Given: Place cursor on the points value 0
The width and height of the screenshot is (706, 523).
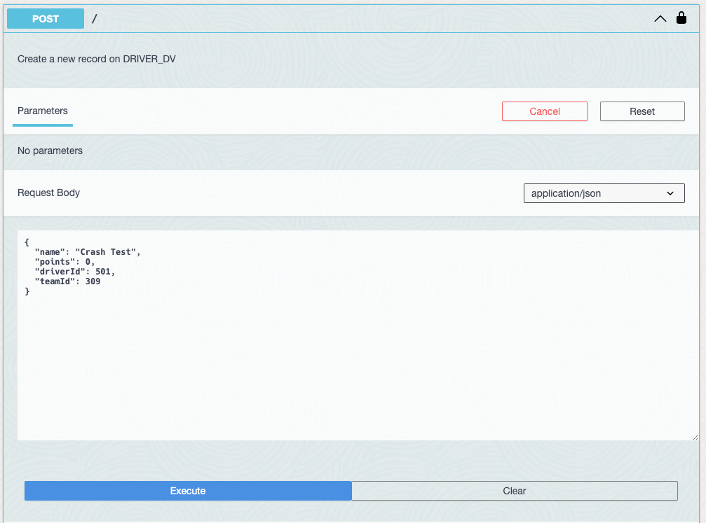Looking at the screenshot, I should [x=88, y=262].
